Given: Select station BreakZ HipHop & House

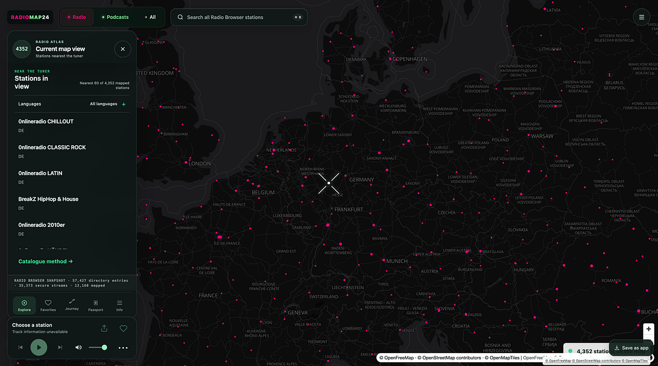Looking at the screenshot, I should pos(71,204).
